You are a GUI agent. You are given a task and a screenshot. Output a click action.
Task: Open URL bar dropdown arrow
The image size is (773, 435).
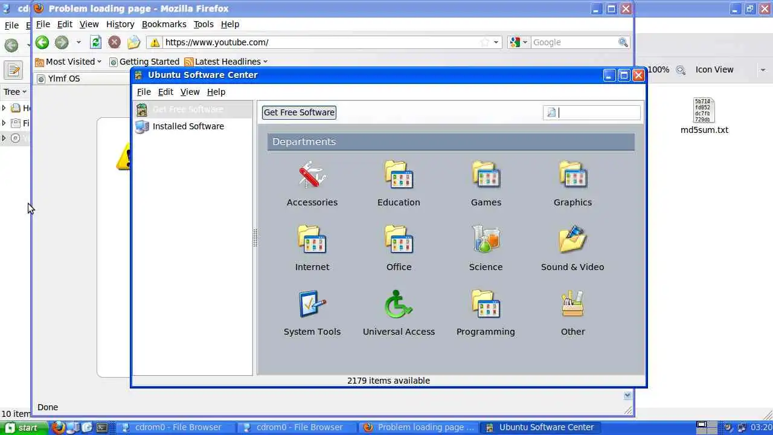click(496, 42)
